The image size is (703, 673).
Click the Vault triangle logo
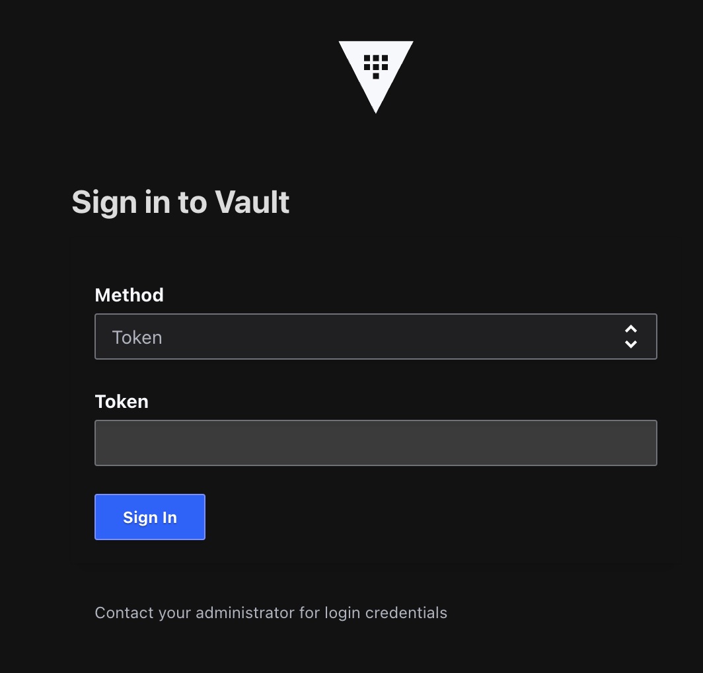coord(376,77)
